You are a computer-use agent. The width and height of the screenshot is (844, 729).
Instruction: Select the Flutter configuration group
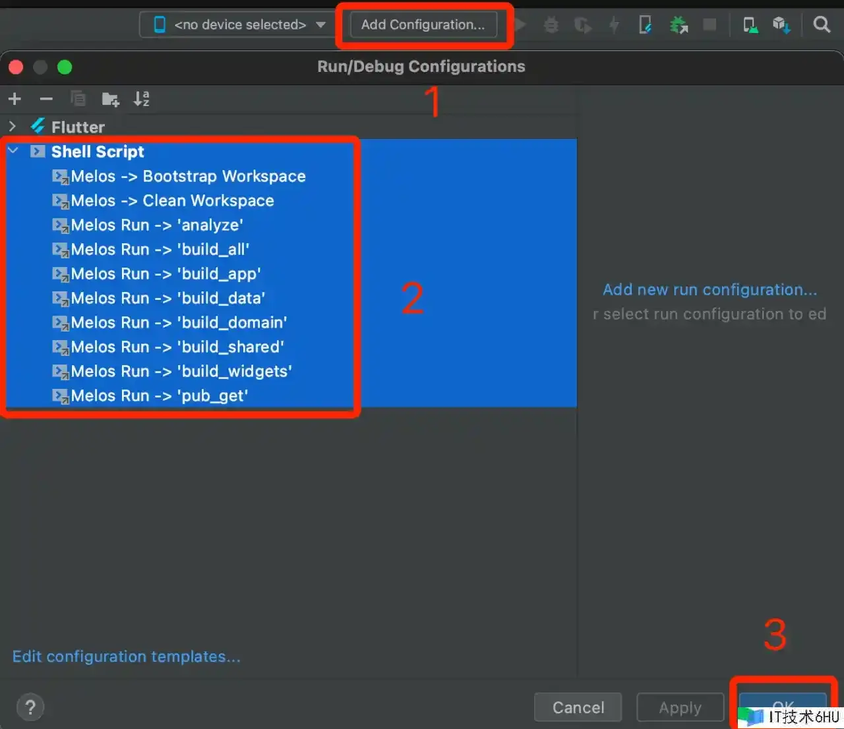(78, 127)
